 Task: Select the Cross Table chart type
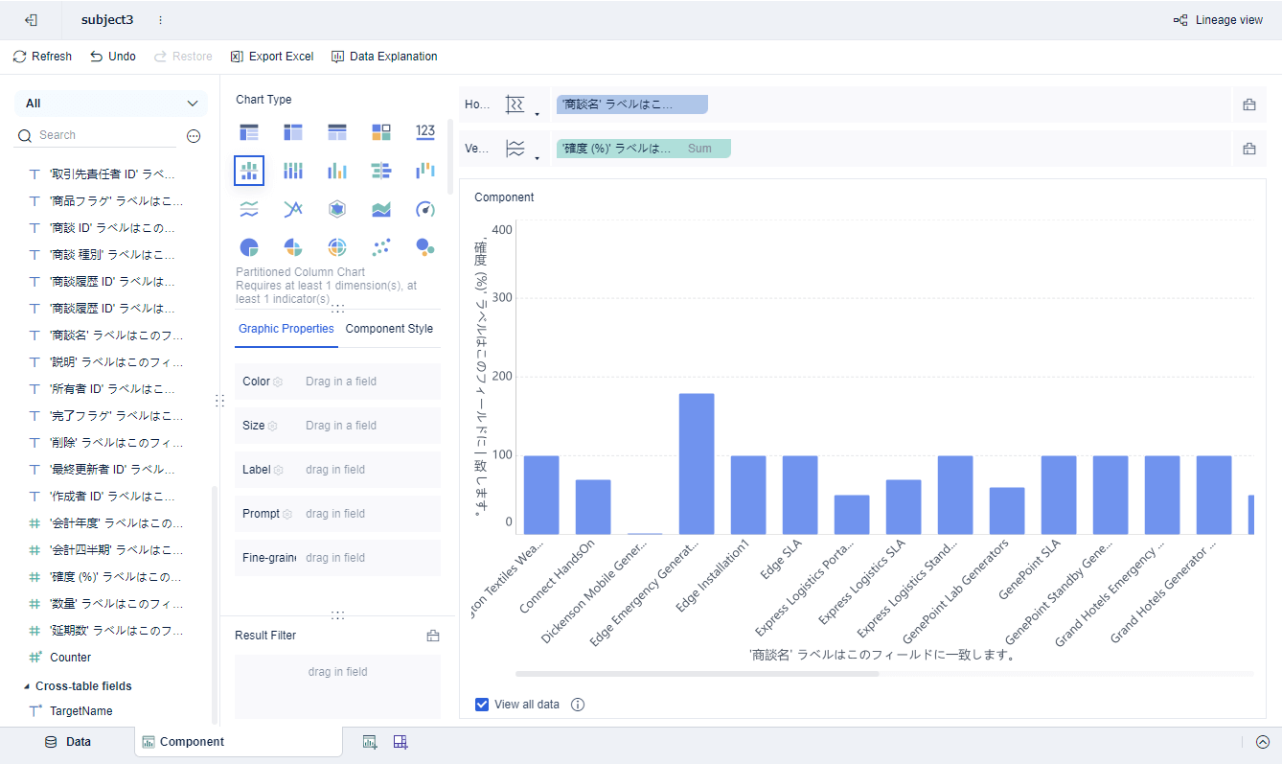[293, 131]
